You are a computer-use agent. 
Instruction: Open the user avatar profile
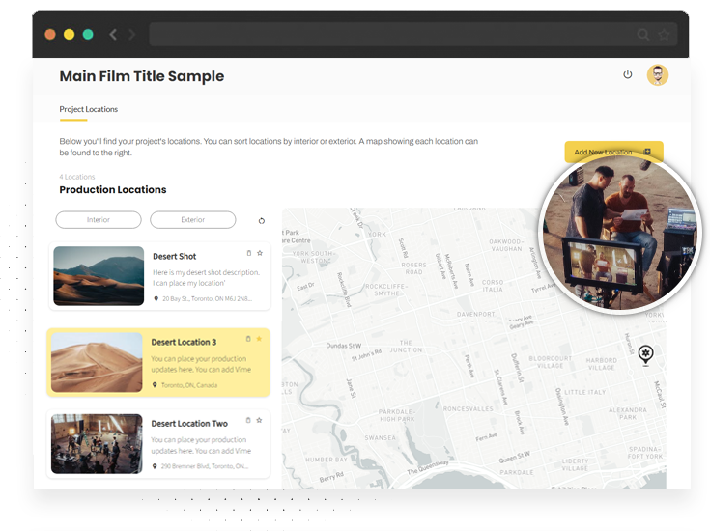(658, 75)
